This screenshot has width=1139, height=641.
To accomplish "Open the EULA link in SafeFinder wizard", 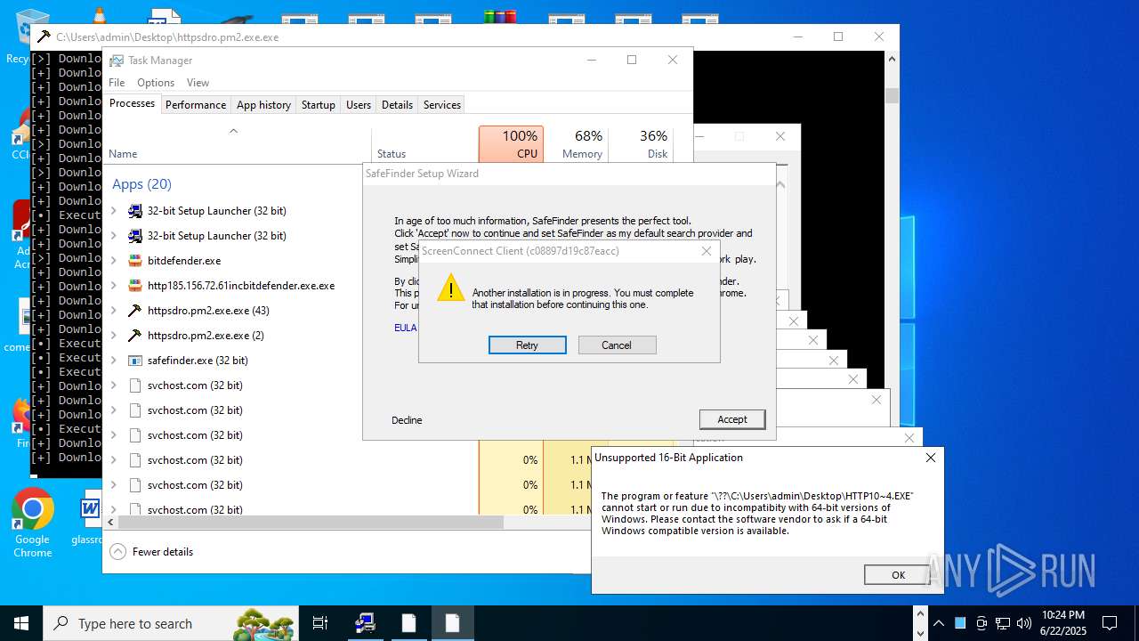I will tap(405, 328).
